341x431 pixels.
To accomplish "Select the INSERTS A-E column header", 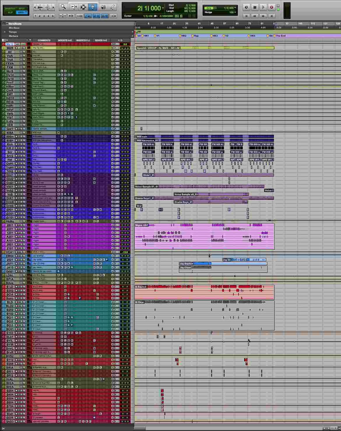I will pos(65,40).
